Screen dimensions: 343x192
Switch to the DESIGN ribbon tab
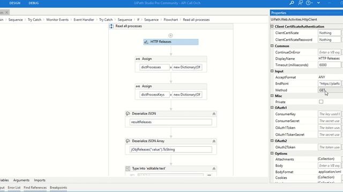(x=14, y=3)
